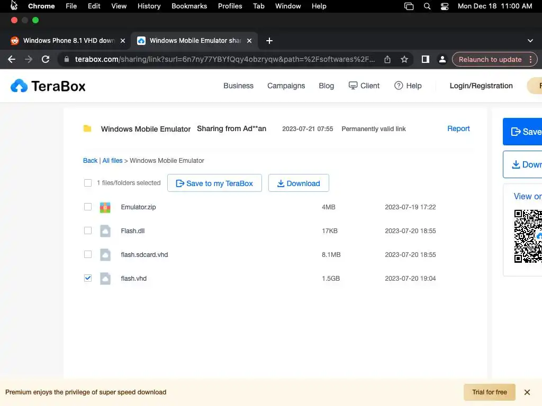
Task: Open macOS Spotlight search icon
Action: point(427,6)
